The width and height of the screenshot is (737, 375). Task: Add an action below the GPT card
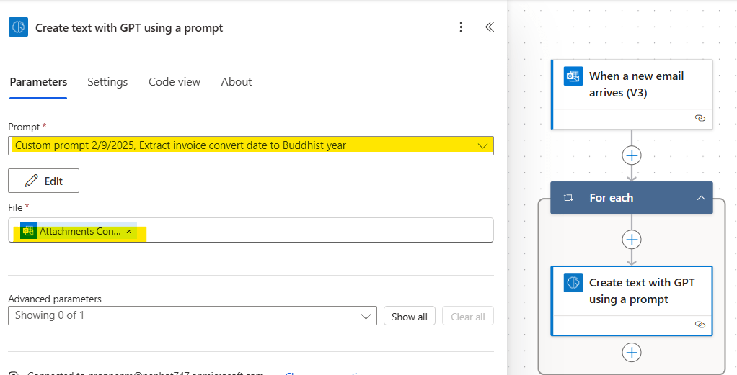[632, 352]
